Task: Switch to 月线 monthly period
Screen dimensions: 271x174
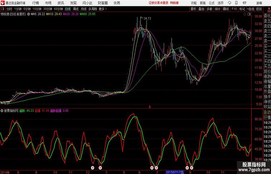Action: pos(84,9)
